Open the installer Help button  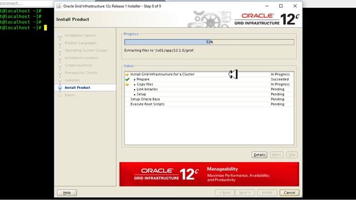point(67,193)
